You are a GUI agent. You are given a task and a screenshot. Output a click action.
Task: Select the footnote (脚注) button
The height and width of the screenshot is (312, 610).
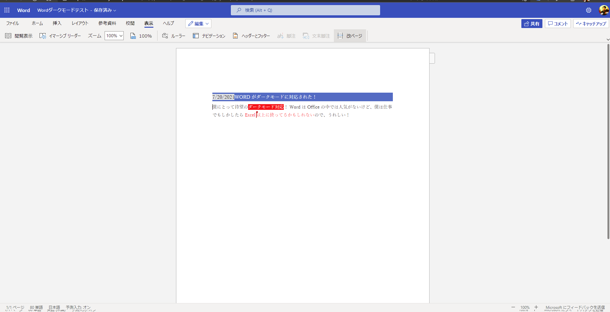click(x=286, y=36)
